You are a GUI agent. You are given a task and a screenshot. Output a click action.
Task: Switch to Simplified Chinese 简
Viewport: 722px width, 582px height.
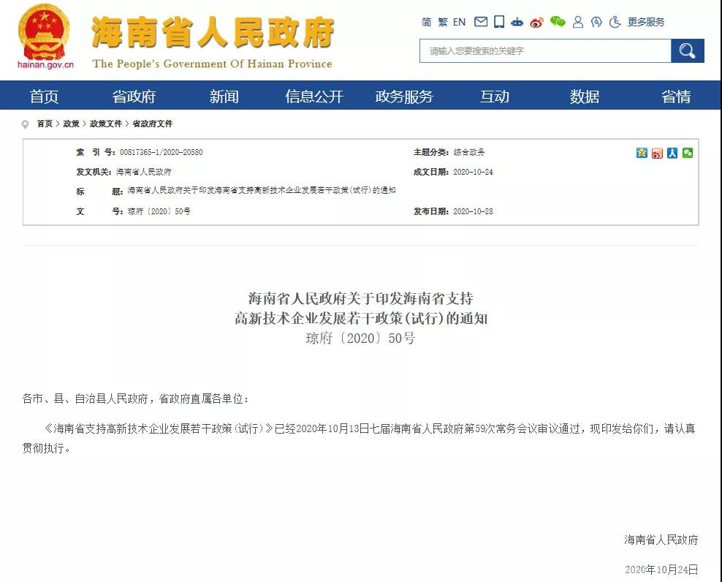(x=426, y=22)
